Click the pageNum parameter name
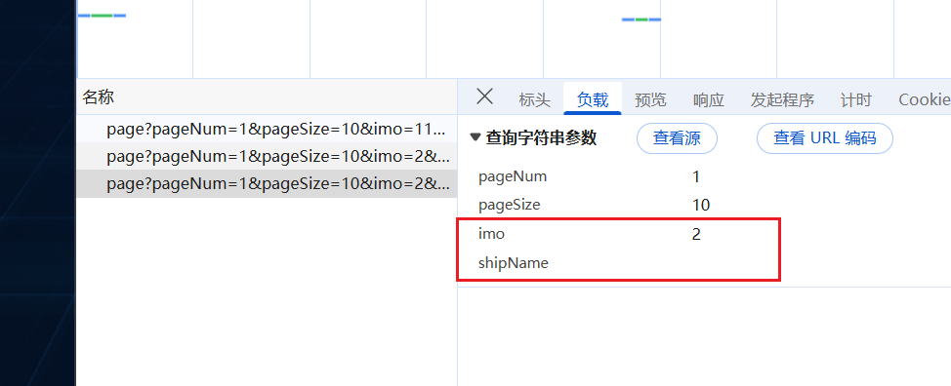Image resolution: width=951 pixels, height=386 pixels. 513,176
